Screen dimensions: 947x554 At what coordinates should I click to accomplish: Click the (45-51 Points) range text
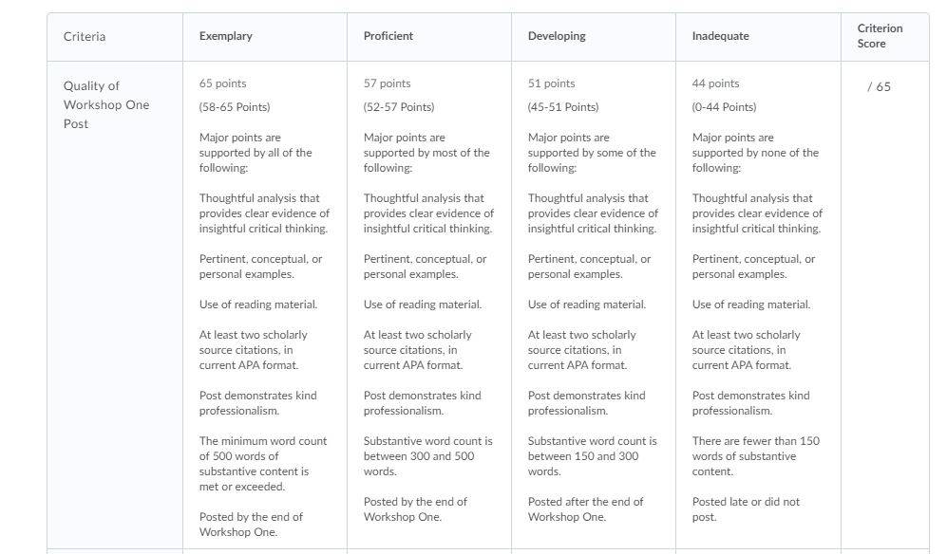[x=563, y=107]
